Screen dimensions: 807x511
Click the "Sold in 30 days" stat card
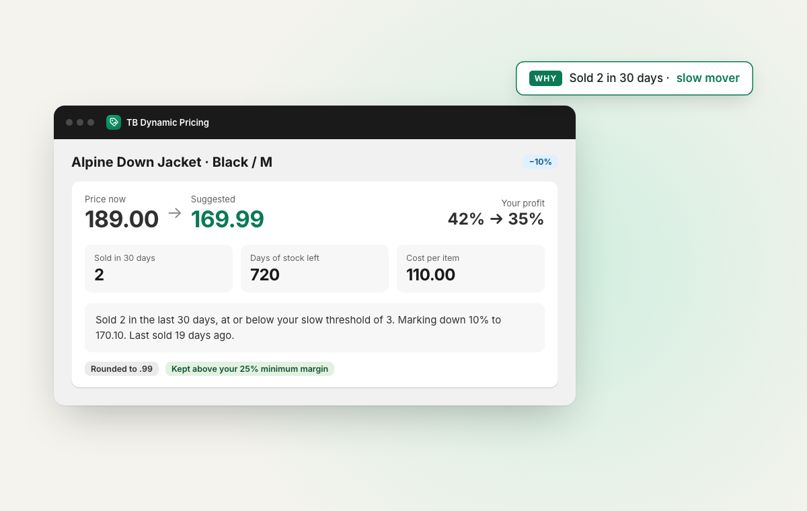click(159, 268)
